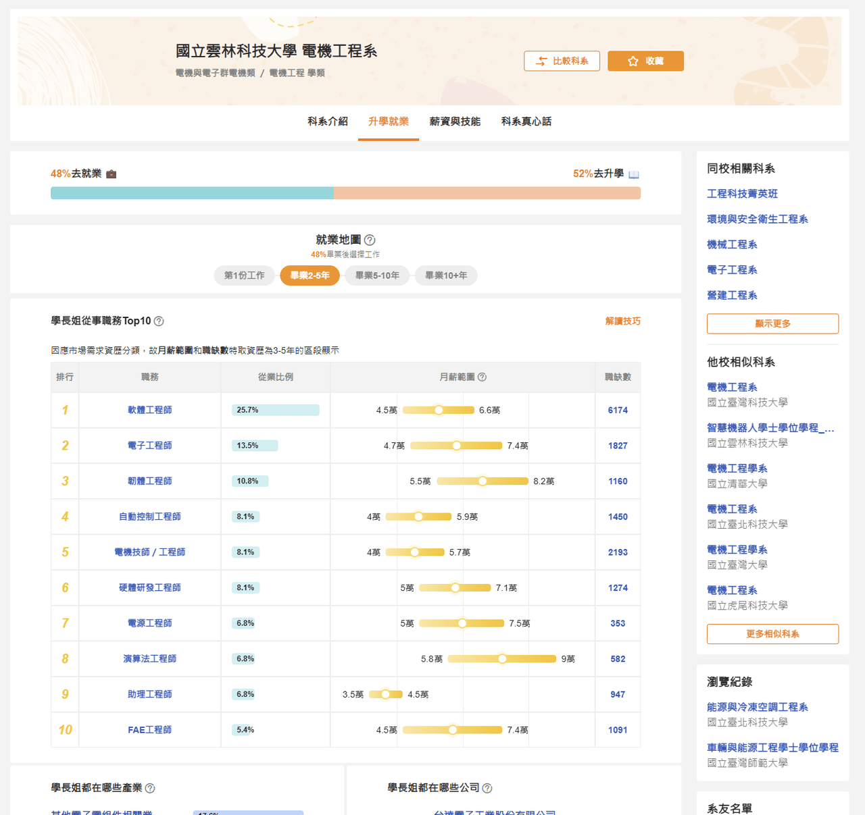The width and height of the screenshot is (865, 815).
Task: Click the job openings count 6174
Action: coord(618,411)
